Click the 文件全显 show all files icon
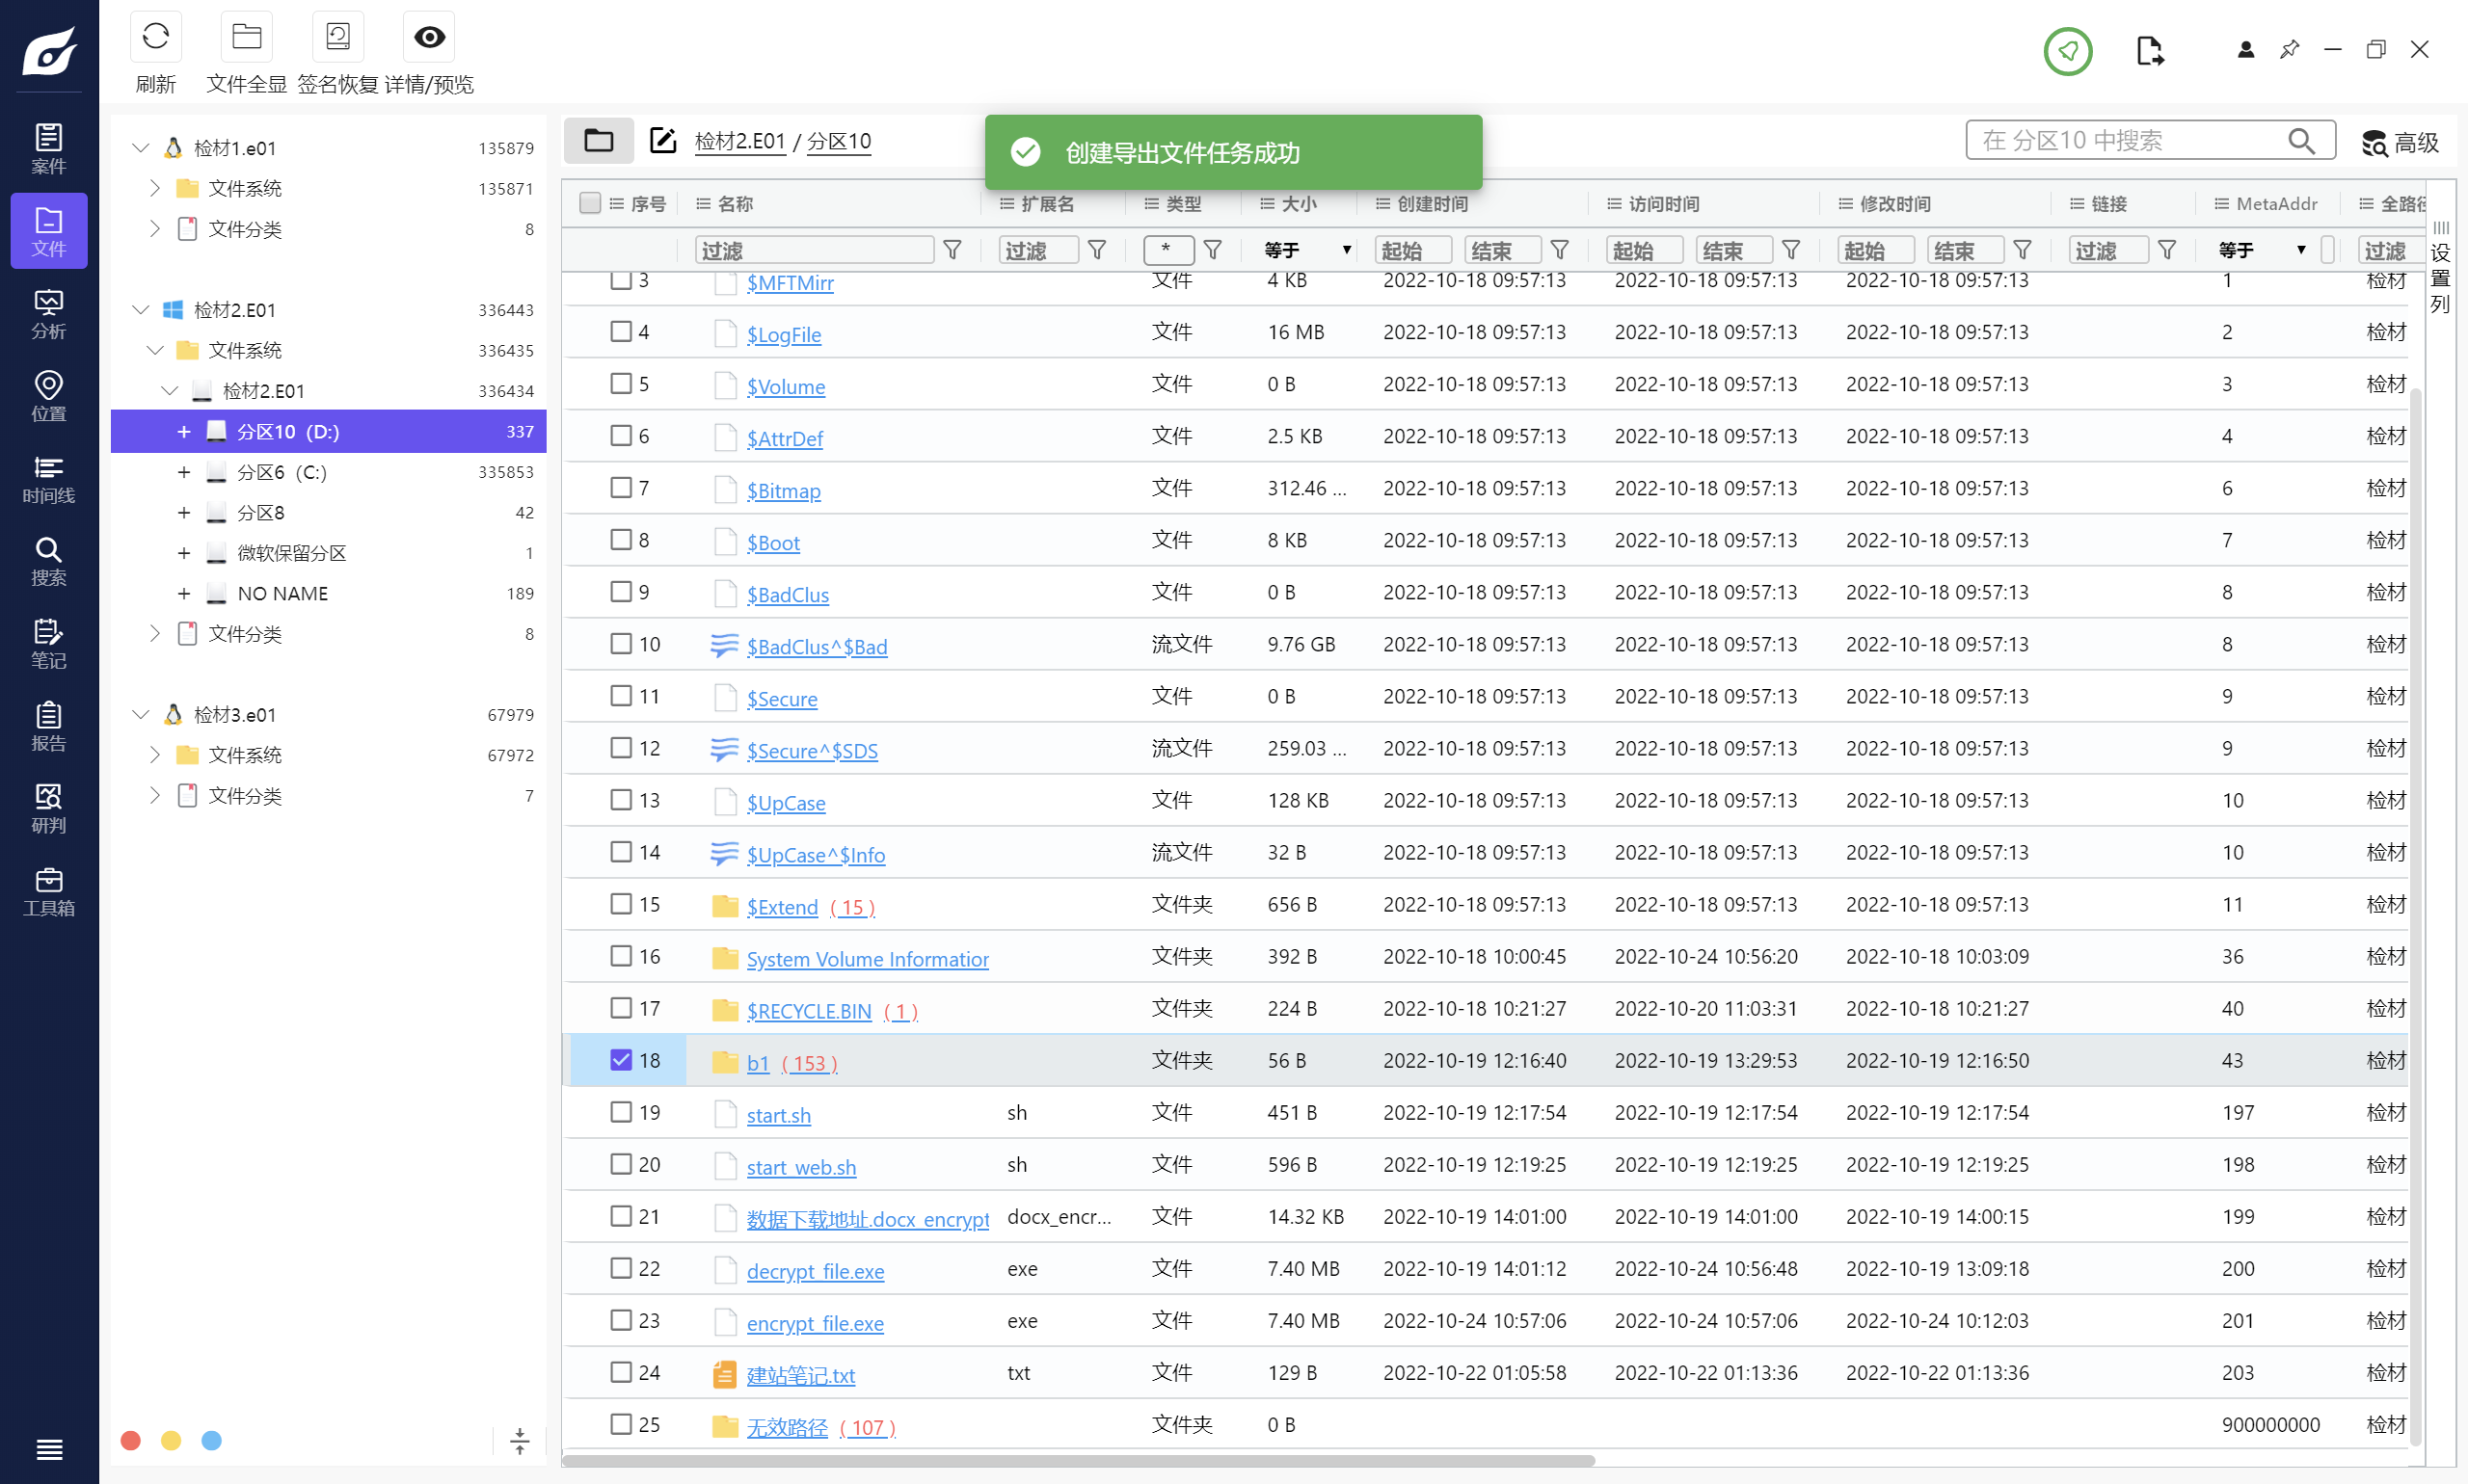Image resolution: width=2468 pixels, height=1484 pixels. click(246, 38)
